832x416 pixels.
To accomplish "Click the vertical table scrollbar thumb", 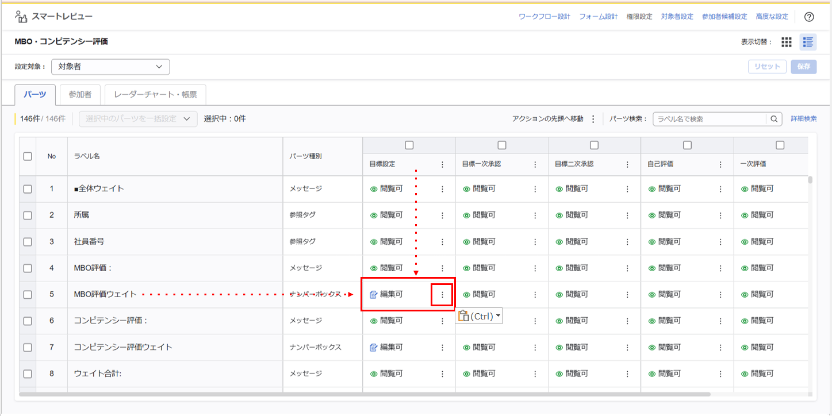I will (x=810, y=179).
